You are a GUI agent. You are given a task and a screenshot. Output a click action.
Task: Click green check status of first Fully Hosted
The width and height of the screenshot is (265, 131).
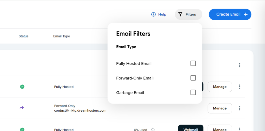(22, 87)
